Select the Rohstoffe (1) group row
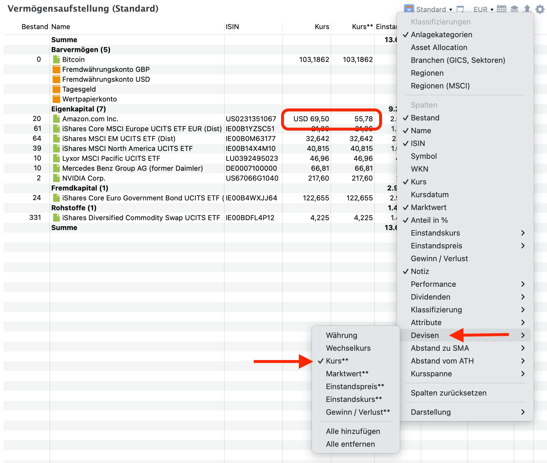This screenshot has width=547, height=463. pos(200,208)
